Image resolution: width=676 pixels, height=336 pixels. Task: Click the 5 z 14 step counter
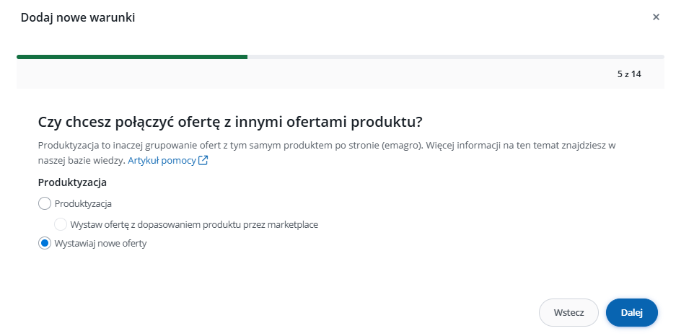(x=629, y=74)
